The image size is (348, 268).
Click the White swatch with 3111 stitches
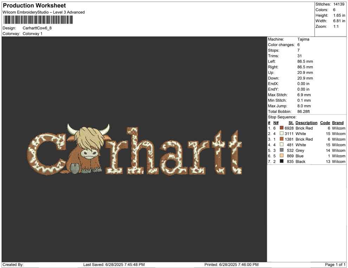tap(282, 133)
